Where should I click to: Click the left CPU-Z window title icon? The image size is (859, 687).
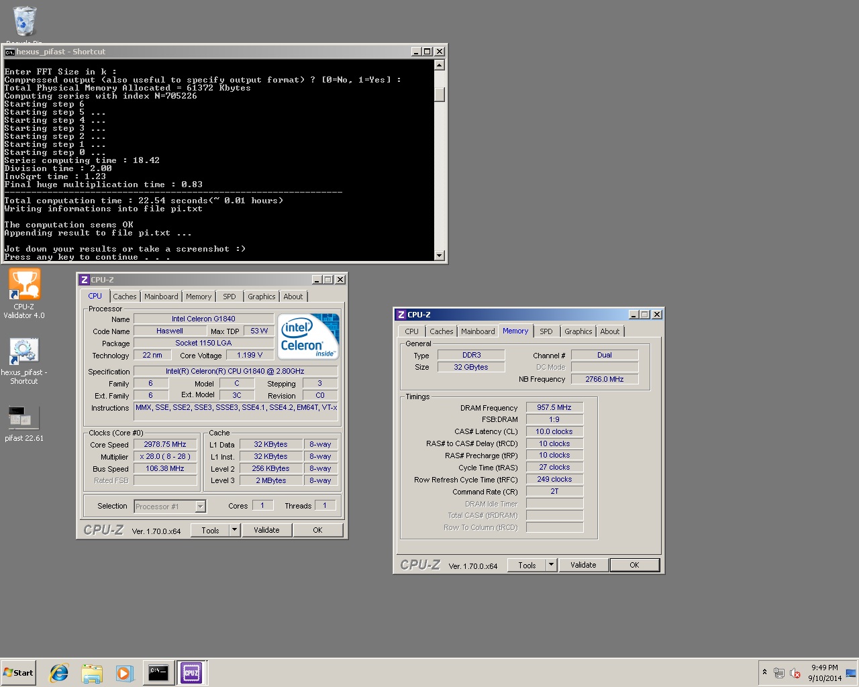point(84,280)
